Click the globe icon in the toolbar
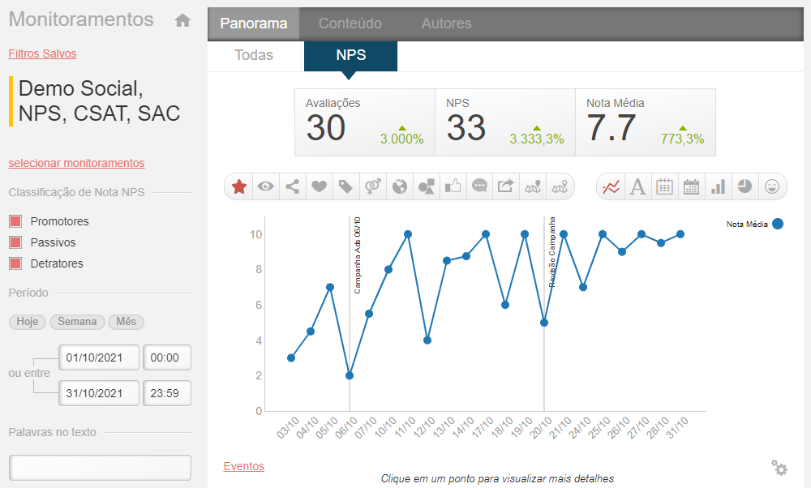Image resolution: width=811 pixels, height=488 pixels. [399, 186]
